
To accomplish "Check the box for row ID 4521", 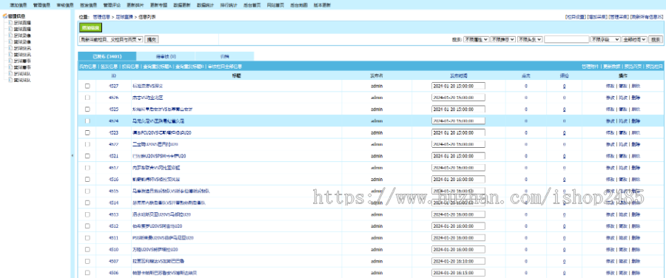I will (87, 156).
